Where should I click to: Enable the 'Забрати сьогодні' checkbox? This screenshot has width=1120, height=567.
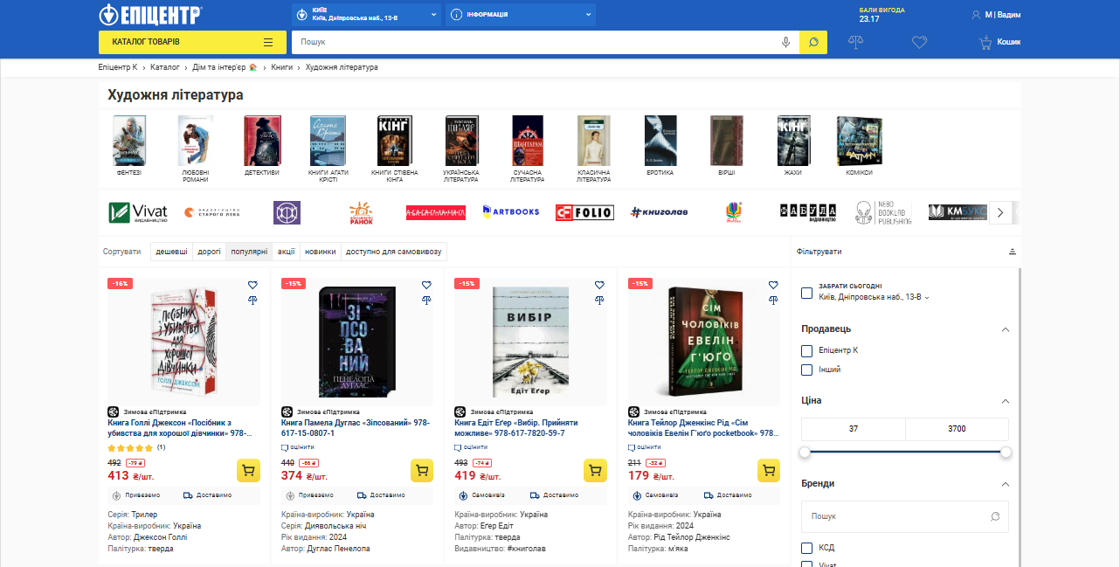(807, 293)
